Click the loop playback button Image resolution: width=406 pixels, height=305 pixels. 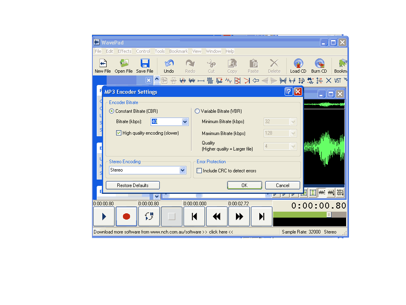click(149, 216)
